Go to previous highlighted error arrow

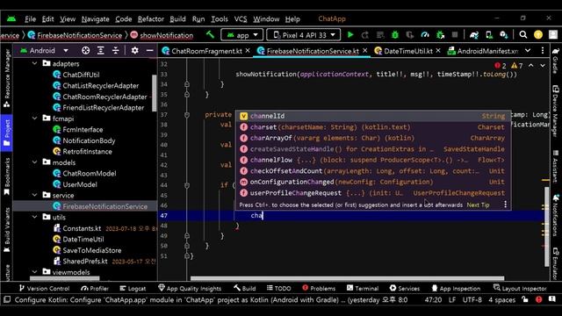tap(530, 66)
